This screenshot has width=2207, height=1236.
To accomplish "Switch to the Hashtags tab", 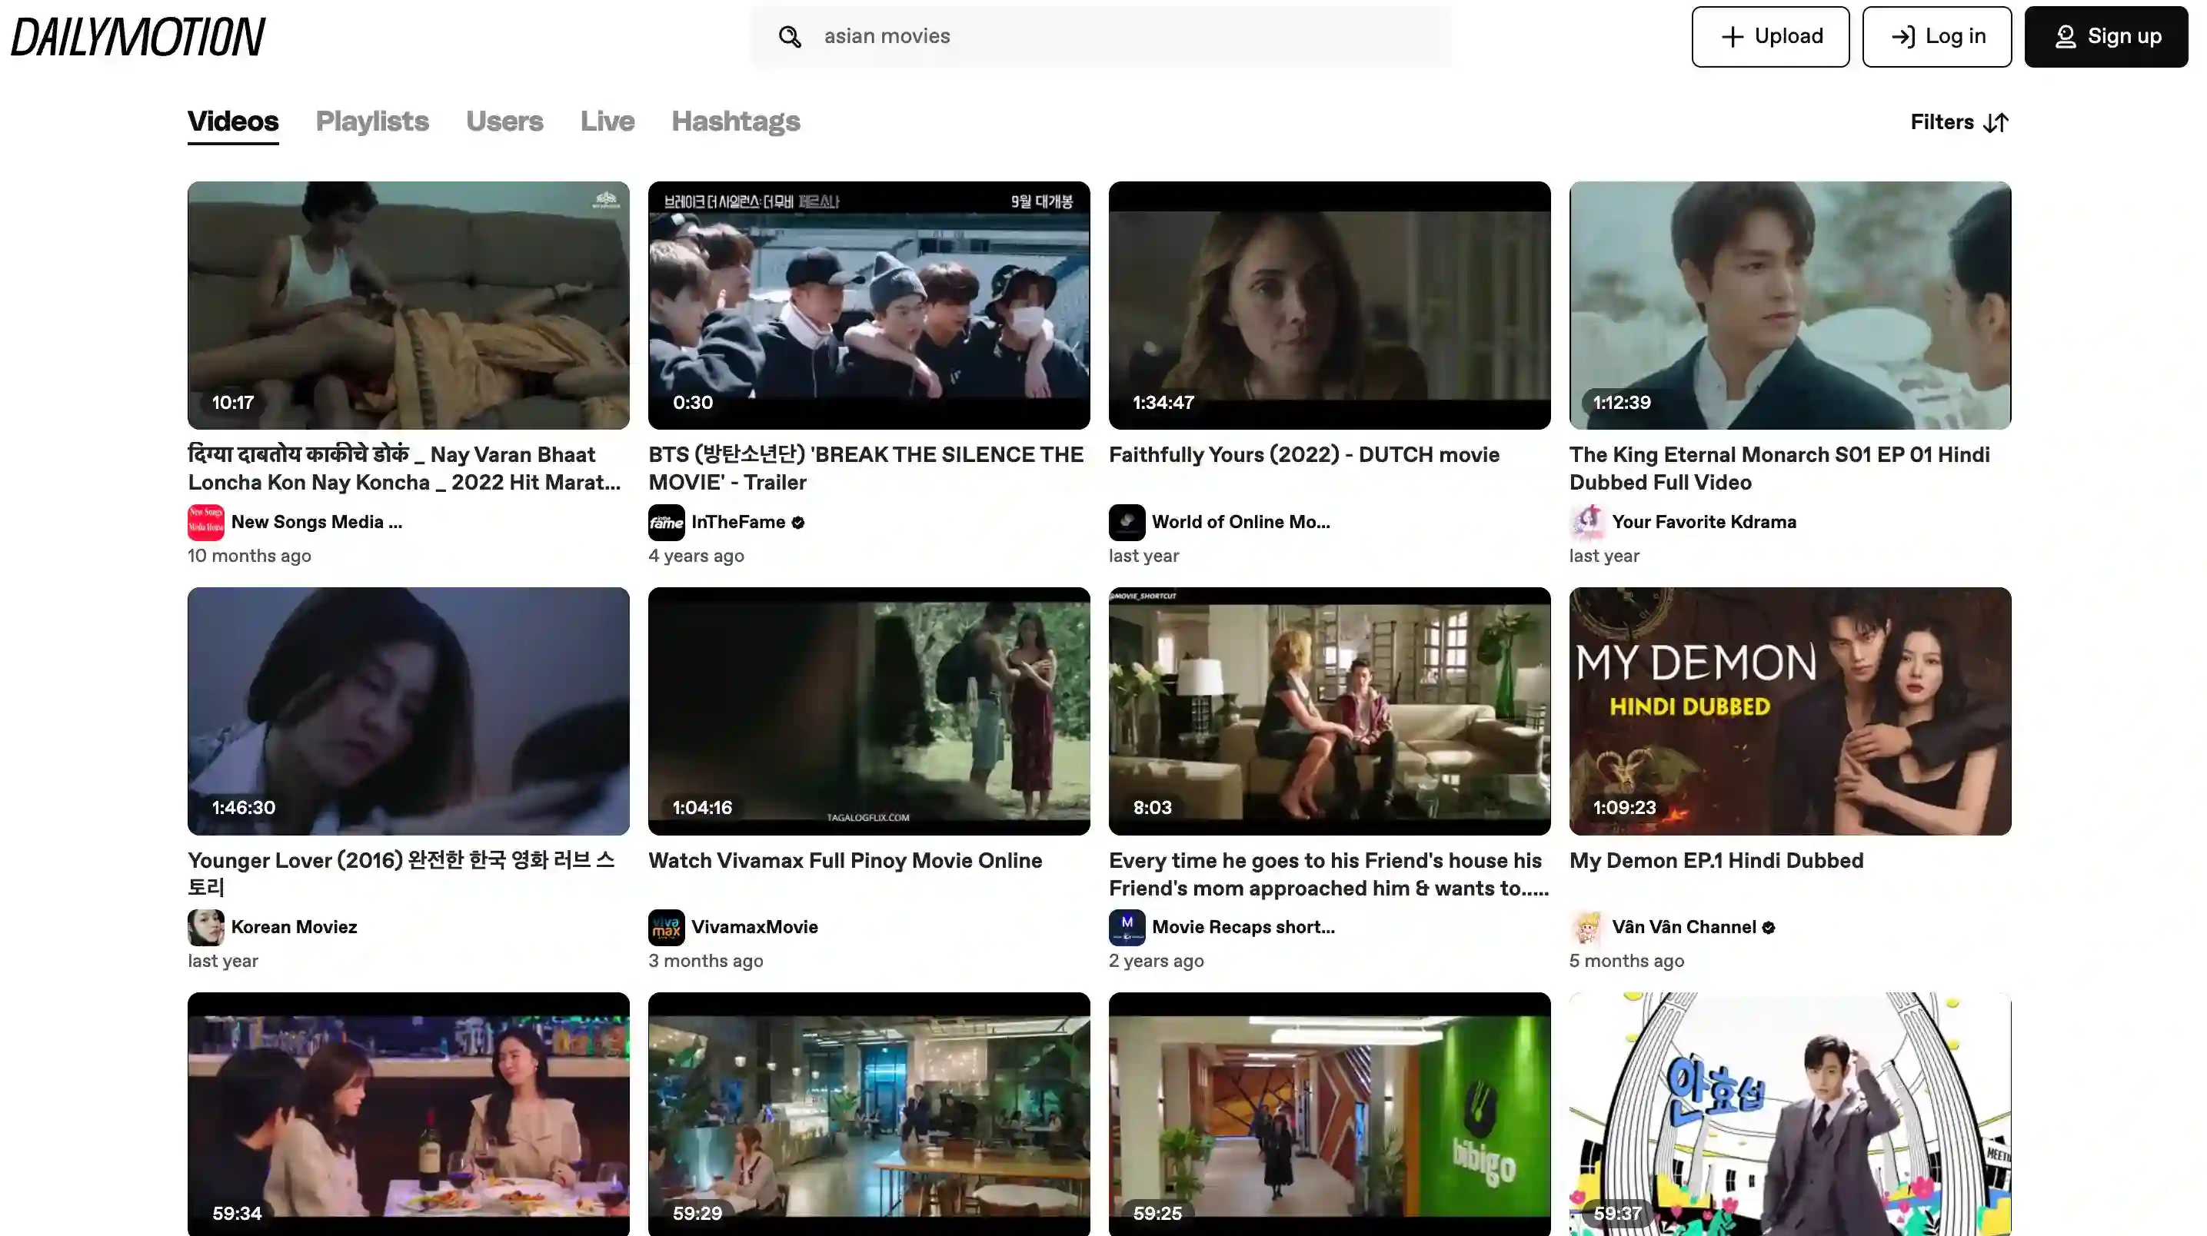I will (735, 121).
